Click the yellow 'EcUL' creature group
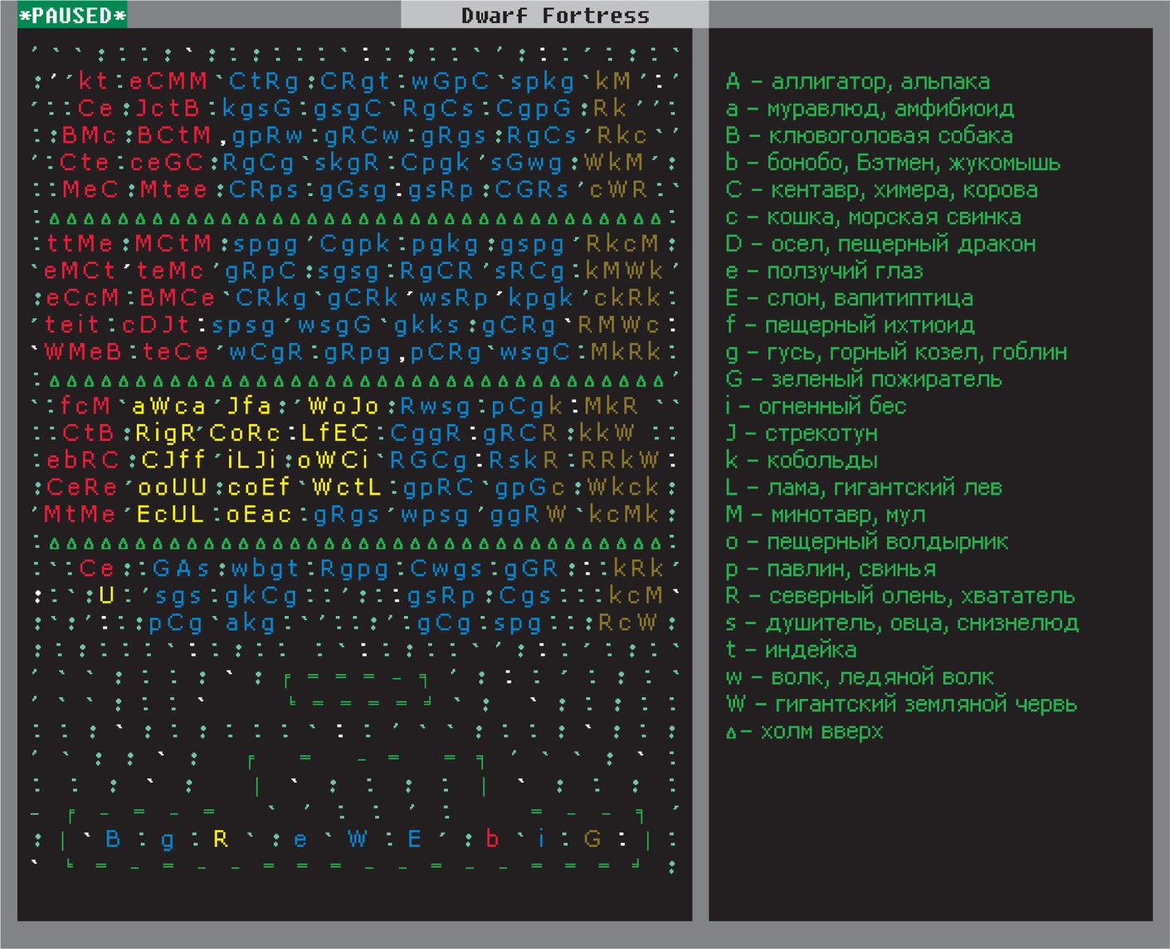Image resolution: width=1170 pixels, height=949 pixels. [x=170, y=514]
